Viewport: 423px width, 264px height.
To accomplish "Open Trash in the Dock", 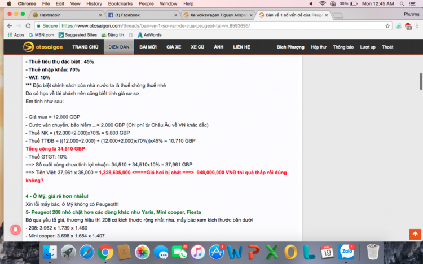I will click(373, 252).
